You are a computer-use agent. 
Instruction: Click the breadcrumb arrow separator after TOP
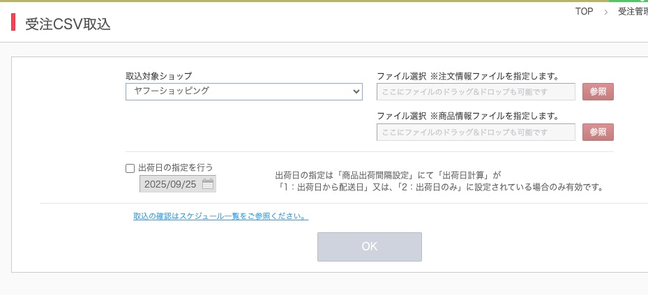[x=606, y=12]
